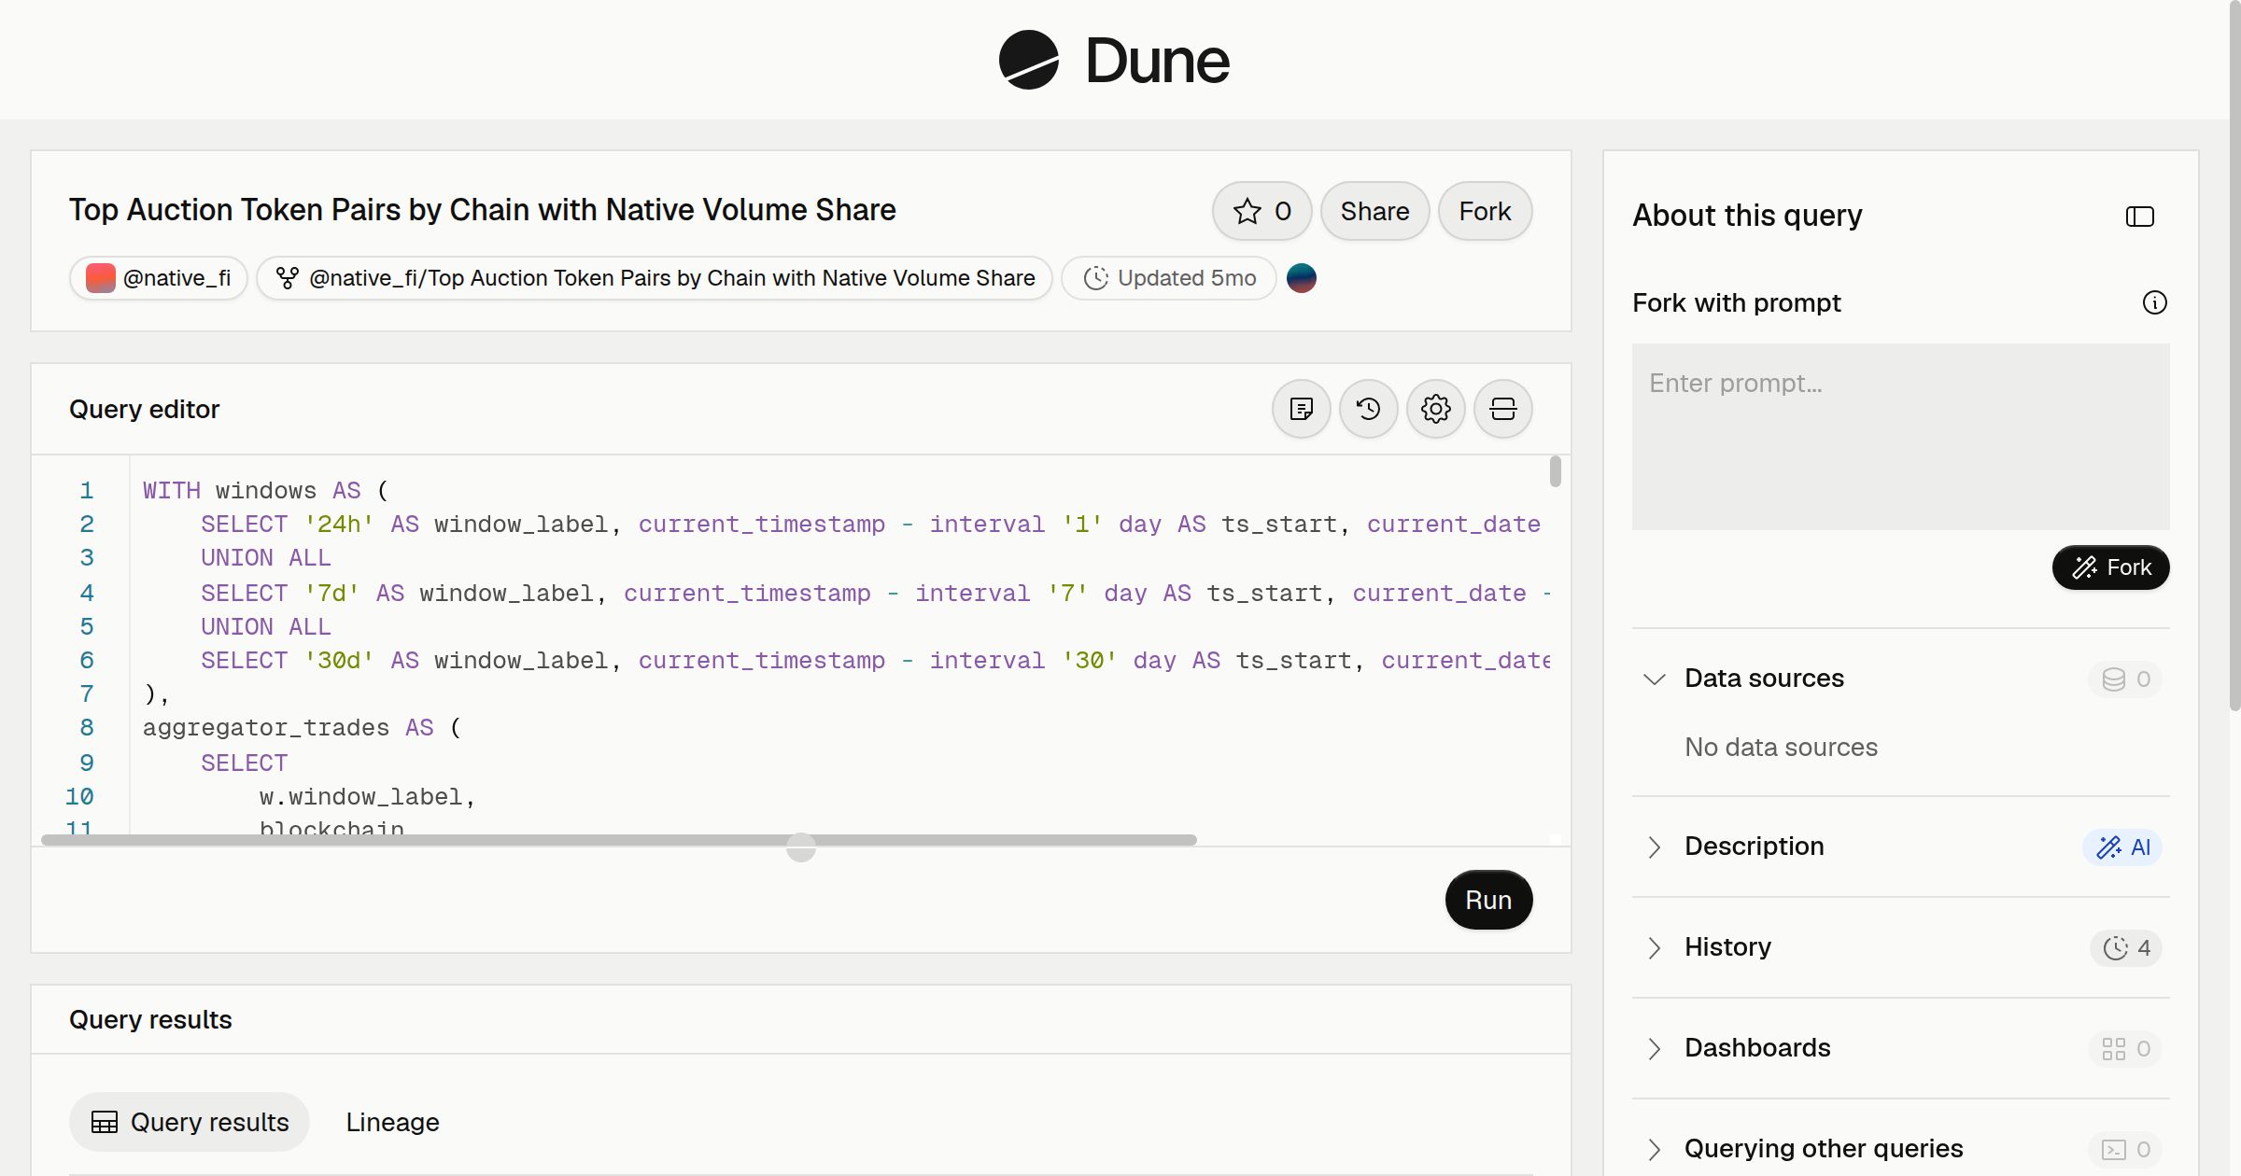Click the Share button

1374,211
